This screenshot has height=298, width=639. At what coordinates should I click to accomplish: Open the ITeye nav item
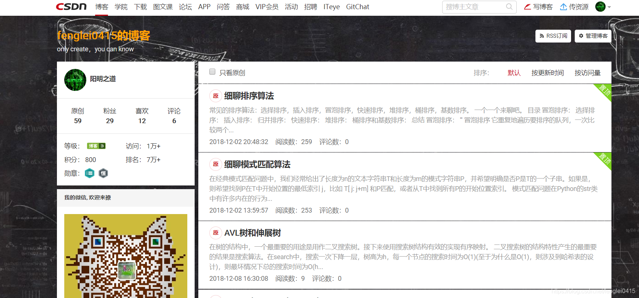332,7
